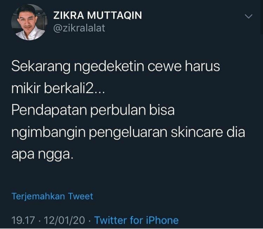
Task: Open Zikra Muttaqin's profile avatar photo
Action: 29,22
